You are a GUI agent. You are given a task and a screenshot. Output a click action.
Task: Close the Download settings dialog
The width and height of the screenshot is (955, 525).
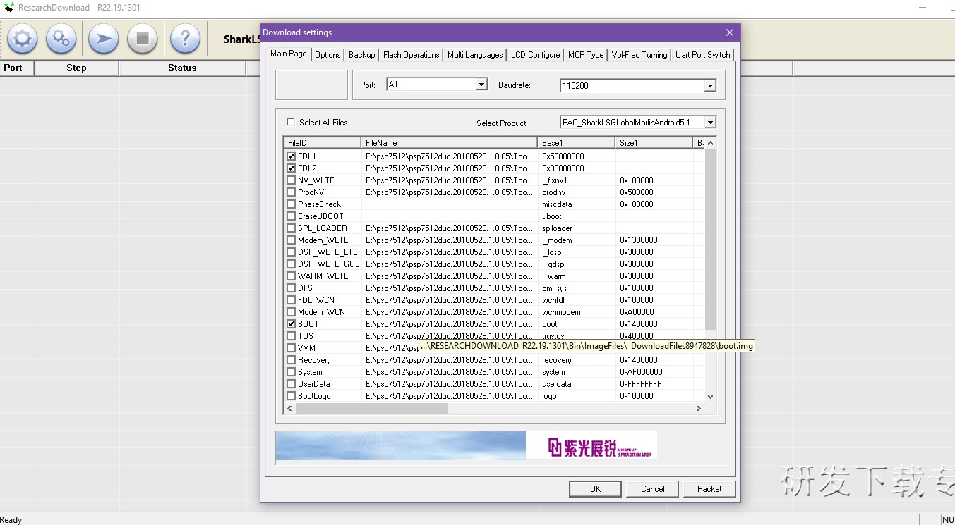click(730, 32)
